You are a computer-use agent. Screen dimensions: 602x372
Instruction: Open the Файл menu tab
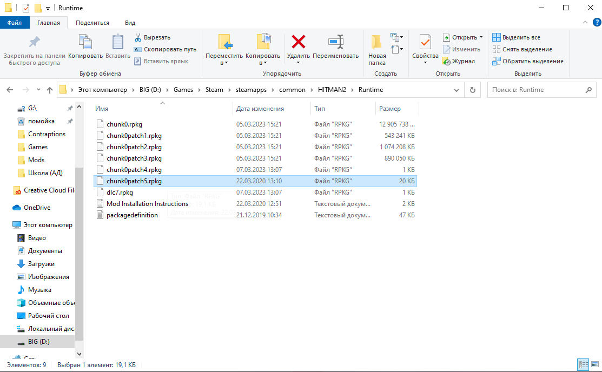(x=15, y=23)
